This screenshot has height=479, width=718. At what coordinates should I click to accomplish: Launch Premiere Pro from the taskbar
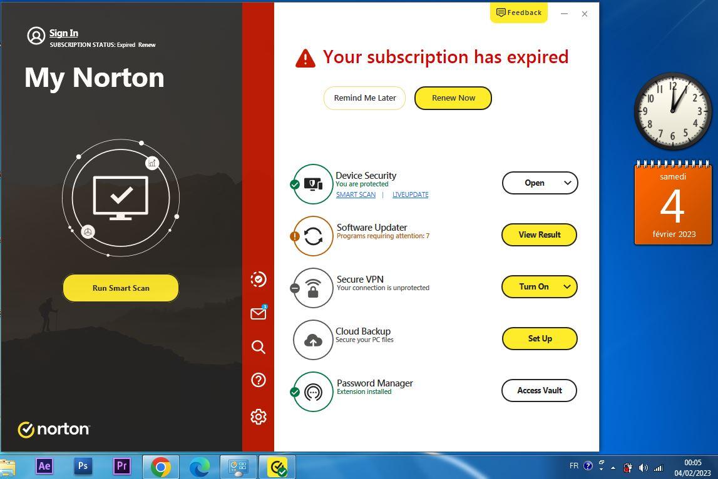pos(122,466)
